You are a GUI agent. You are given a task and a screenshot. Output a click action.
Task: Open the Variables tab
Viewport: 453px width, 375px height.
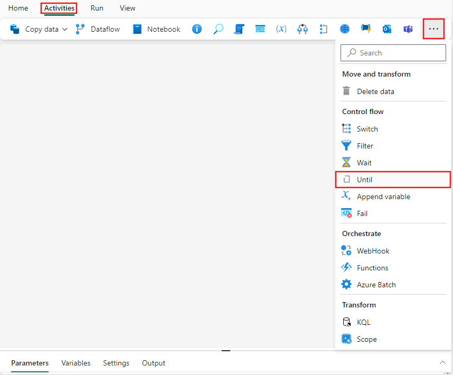click(76, 363)
